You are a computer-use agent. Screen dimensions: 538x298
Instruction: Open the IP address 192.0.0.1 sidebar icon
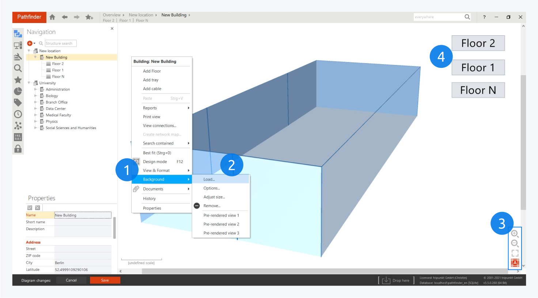(x=18, y=137)
